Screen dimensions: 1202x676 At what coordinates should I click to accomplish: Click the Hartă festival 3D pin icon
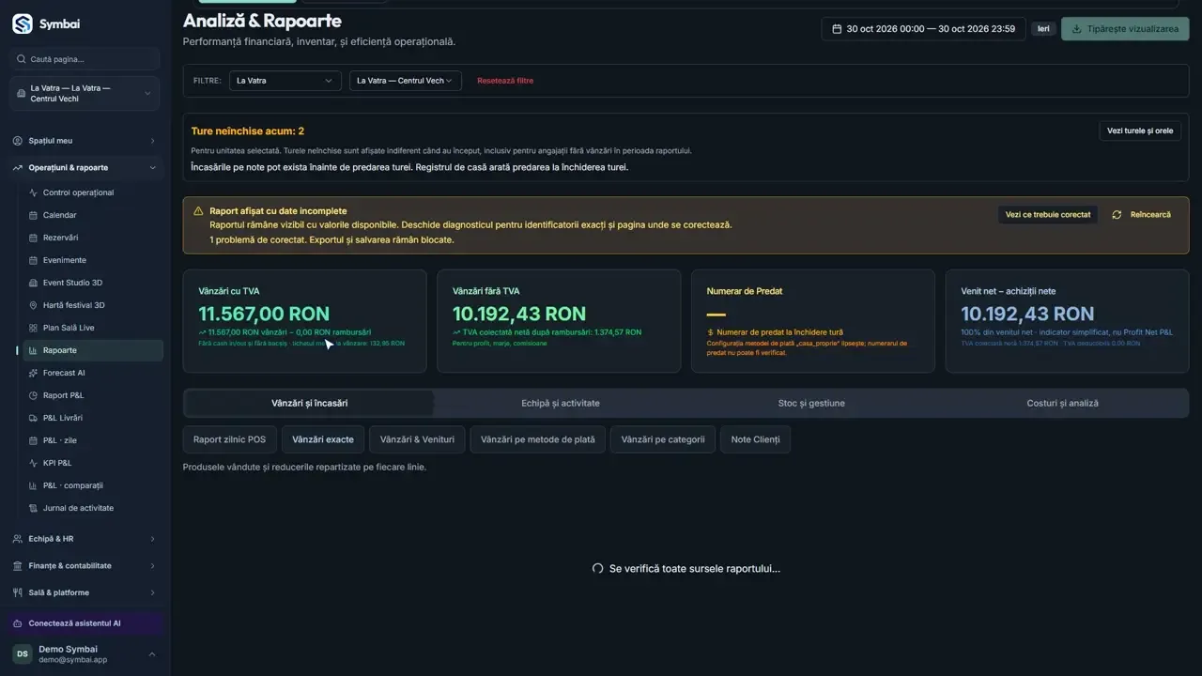[x=34, y=305]
